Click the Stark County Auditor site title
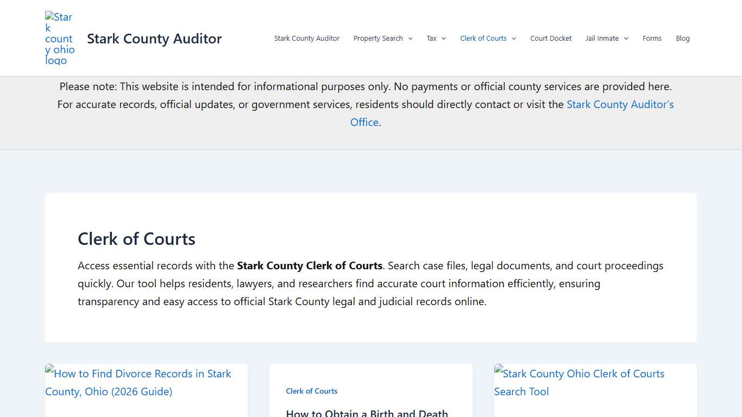 click(154, 39)
